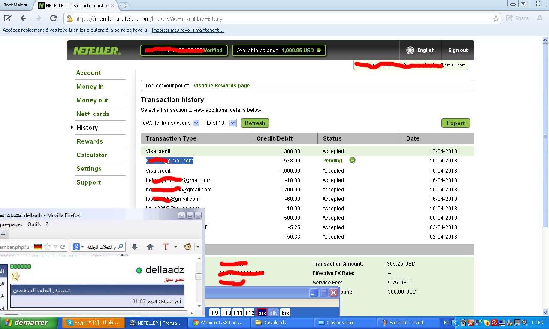Switch to Sans titre - Paint taskbar item

(x=407, y=323)
